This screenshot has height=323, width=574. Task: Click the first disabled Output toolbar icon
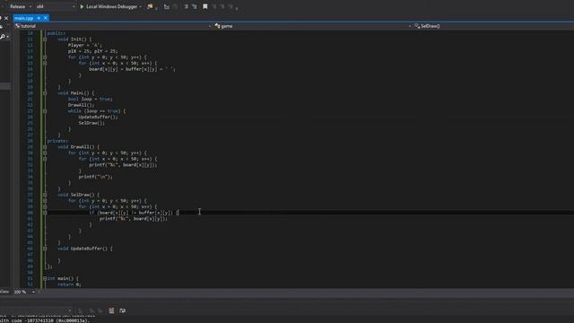[x=81, y=310]
